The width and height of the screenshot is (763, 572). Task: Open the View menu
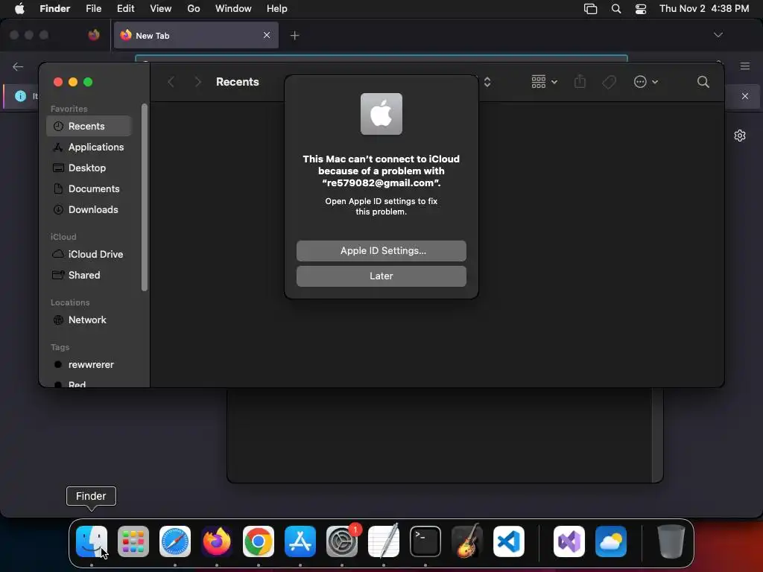(x=161, y=8)
